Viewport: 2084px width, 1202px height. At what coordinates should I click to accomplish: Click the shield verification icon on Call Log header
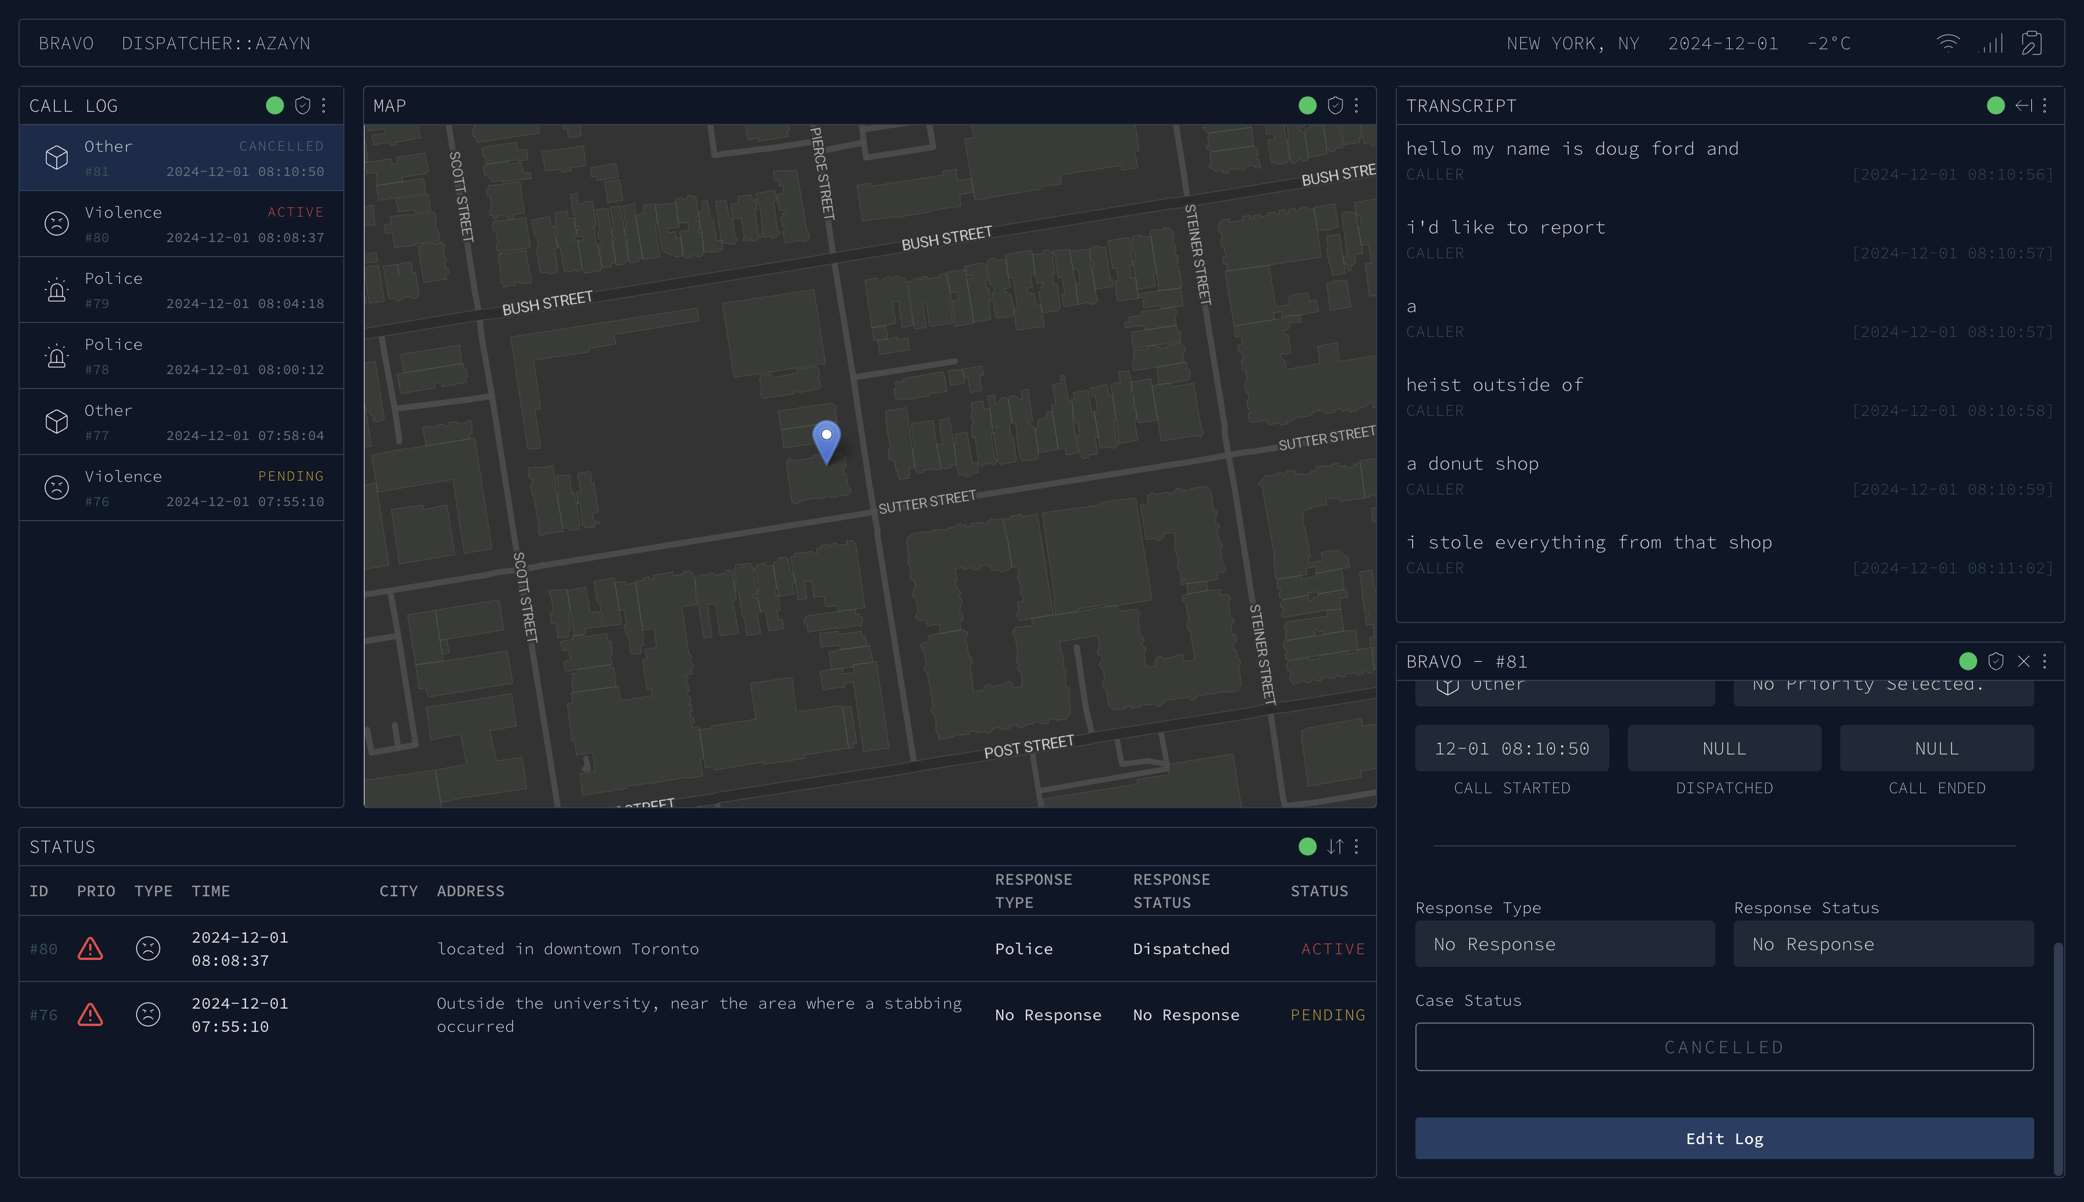(x=300, y=105)
